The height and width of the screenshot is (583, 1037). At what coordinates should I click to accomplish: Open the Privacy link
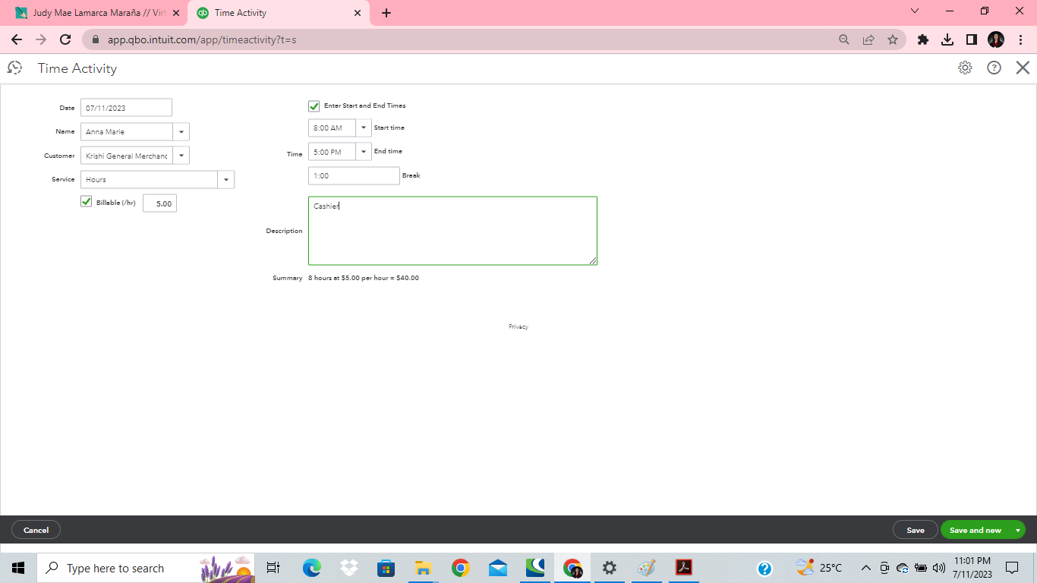[x=518, y=326]
